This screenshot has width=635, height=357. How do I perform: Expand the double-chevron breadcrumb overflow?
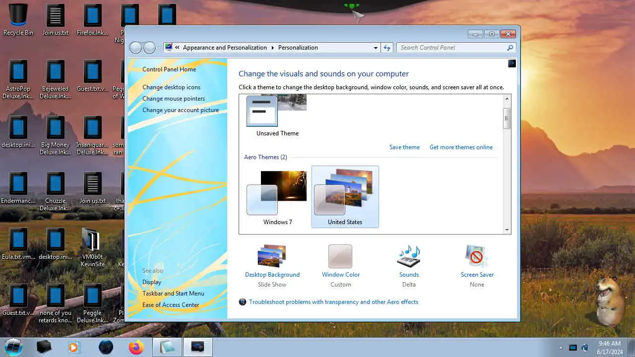(178, 48)
